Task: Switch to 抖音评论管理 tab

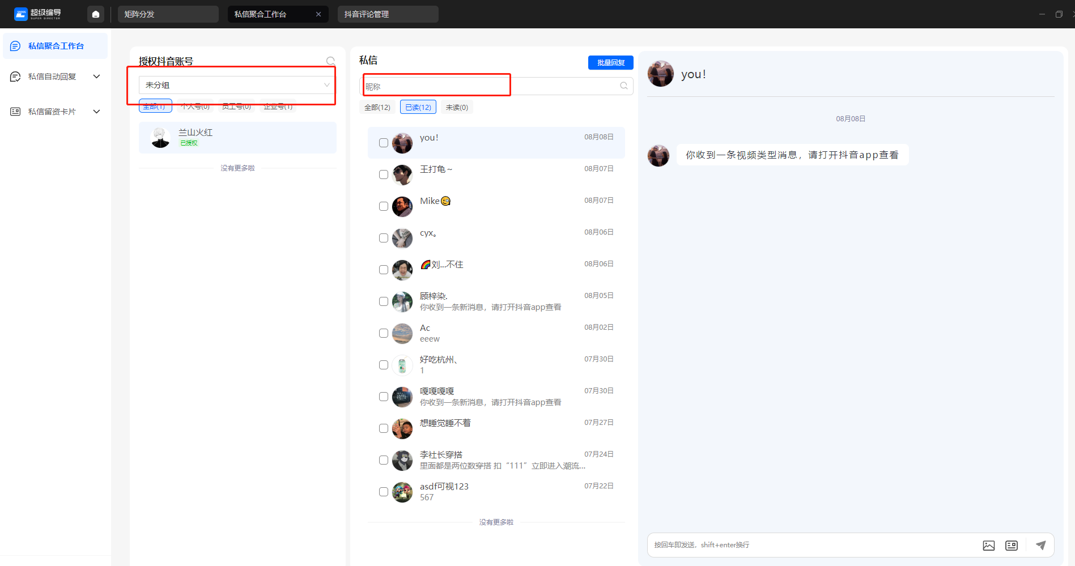Action: click(388, 14)
